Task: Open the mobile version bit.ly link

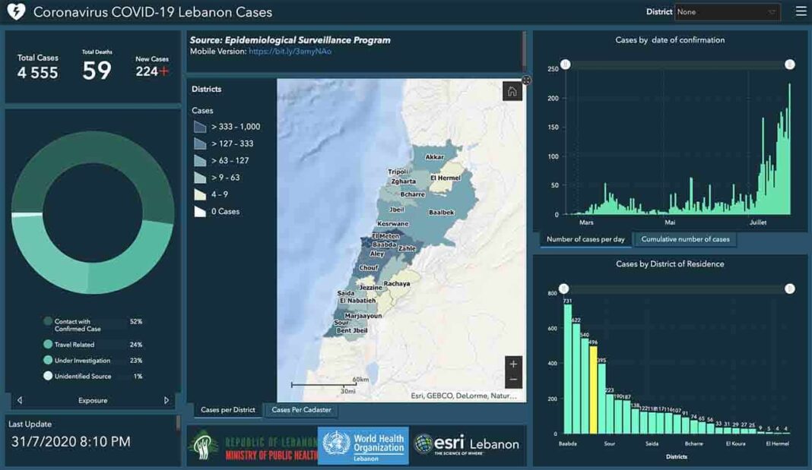Action: click(x=290, y=52)
